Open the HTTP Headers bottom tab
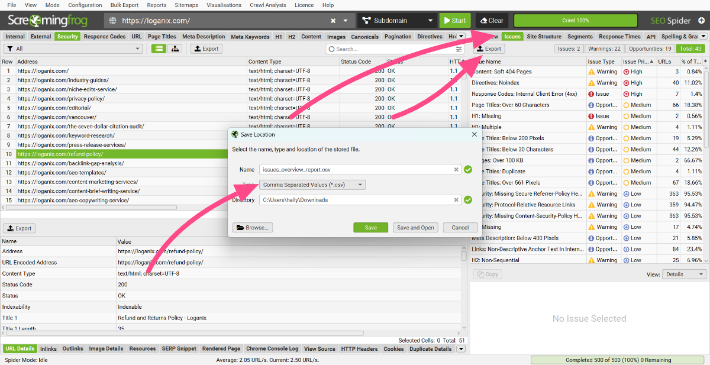This screenshot has width=710, height=365. pos(359,349)
